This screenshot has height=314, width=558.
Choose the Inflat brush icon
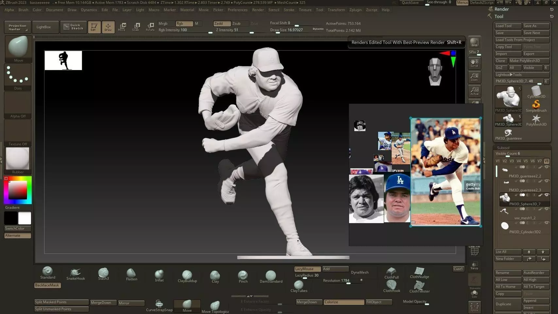(159, 275)
